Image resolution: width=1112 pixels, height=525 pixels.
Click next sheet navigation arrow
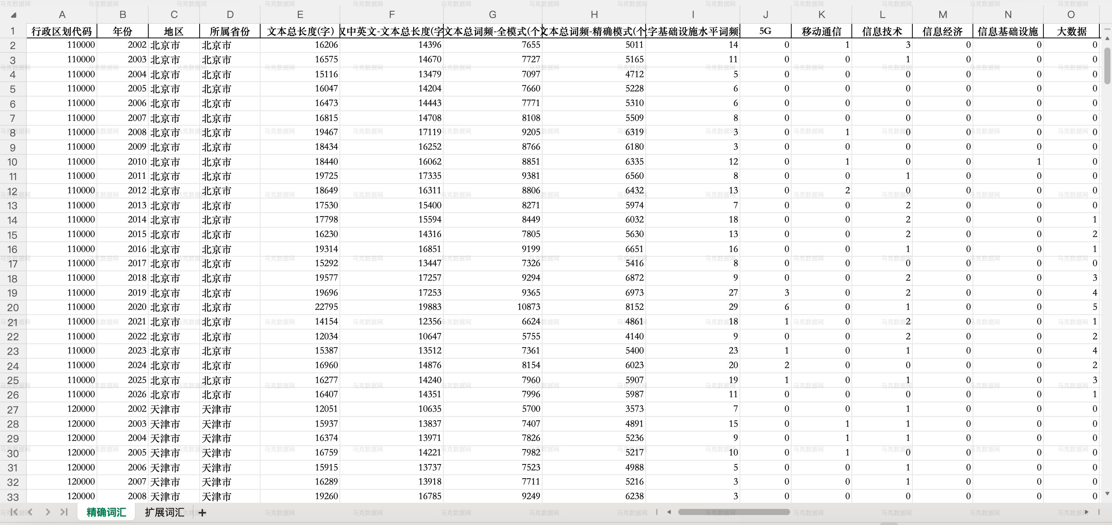[48, 512]
